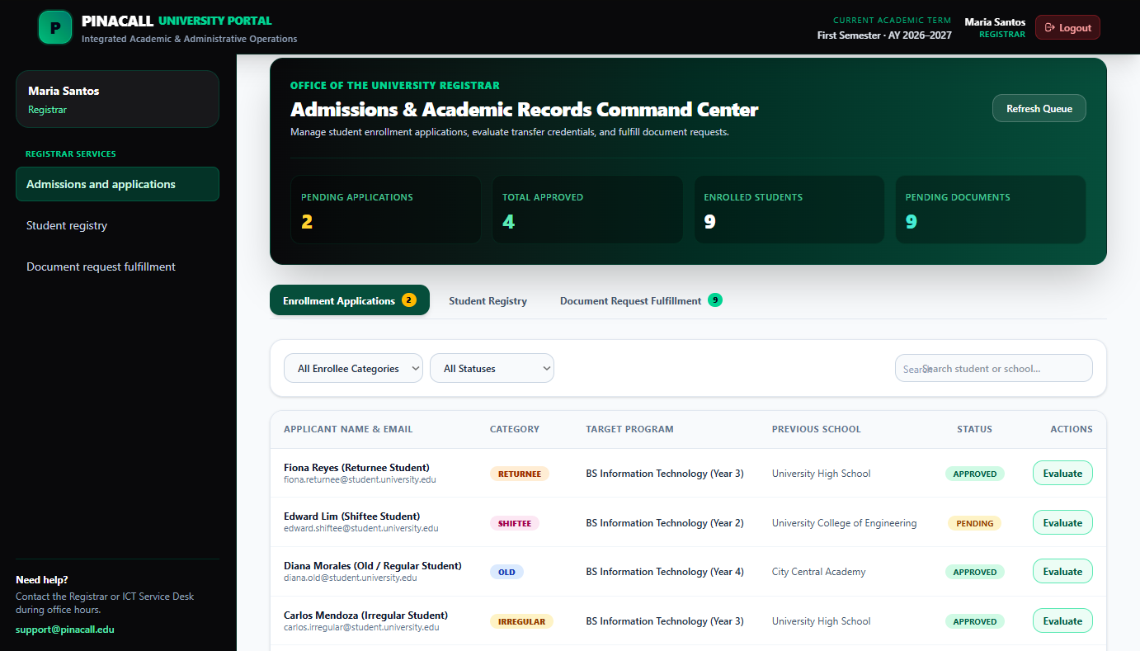Screen dimensions: 1140x651
Task: Click the Total Approved stat card
Action: click(x=587, y=210)
